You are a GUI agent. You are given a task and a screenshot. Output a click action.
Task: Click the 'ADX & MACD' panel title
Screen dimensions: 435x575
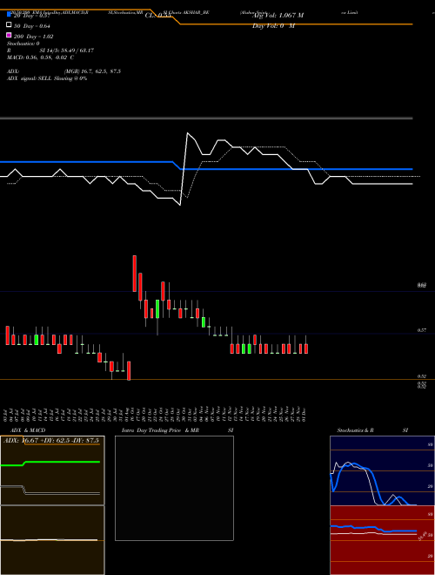tap(28, 430)
